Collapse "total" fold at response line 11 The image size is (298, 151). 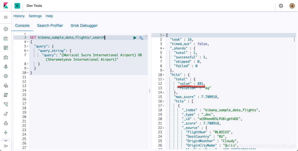click(x=163, y=79)
